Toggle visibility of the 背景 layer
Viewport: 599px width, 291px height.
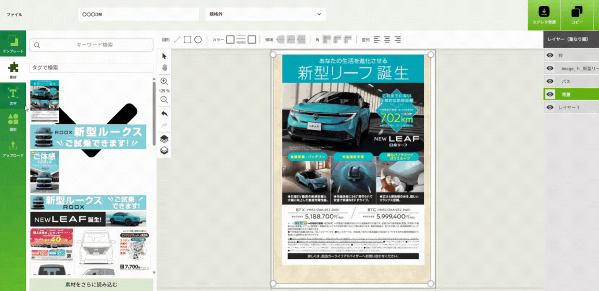pyautogui.click(x=550, y=95)
